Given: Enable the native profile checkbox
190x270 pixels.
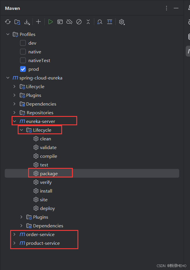Looking at the screenshot, I should (23, 52).
